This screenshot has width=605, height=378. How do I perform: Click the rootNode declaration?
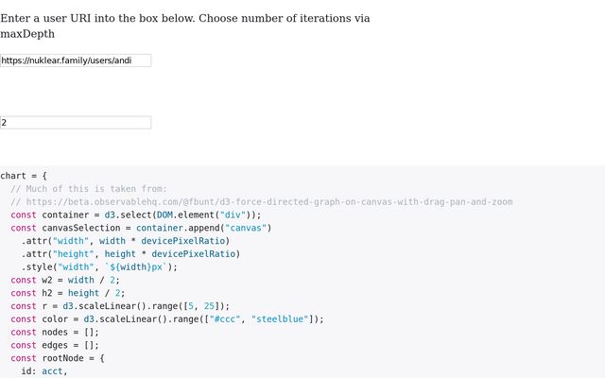[58, 358]
